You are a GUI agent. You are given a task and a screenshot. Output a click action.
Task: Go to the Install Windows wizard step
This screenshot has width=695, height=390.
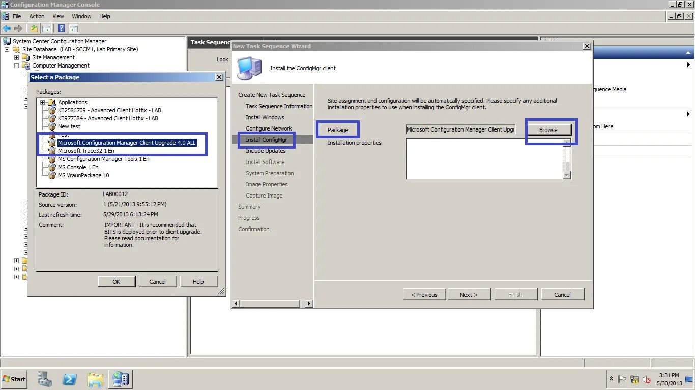(x=265, y=117)
